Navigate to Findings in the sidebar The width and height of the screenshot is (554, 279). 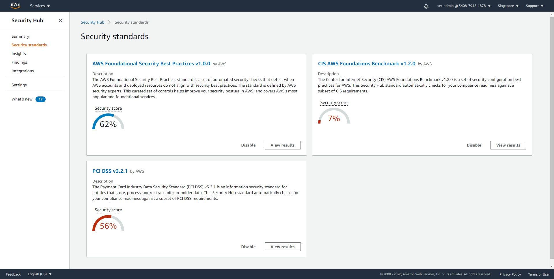(x=19, y=62)
